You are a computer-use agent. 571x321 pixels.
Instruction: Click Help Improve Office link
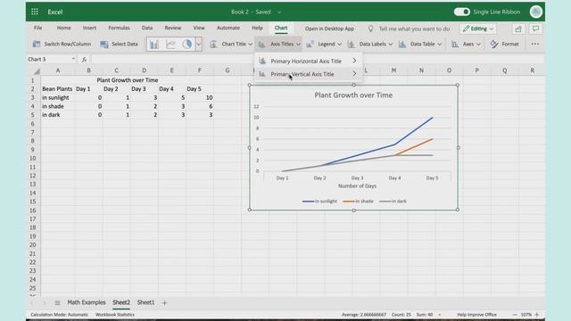tap(476, 315)
